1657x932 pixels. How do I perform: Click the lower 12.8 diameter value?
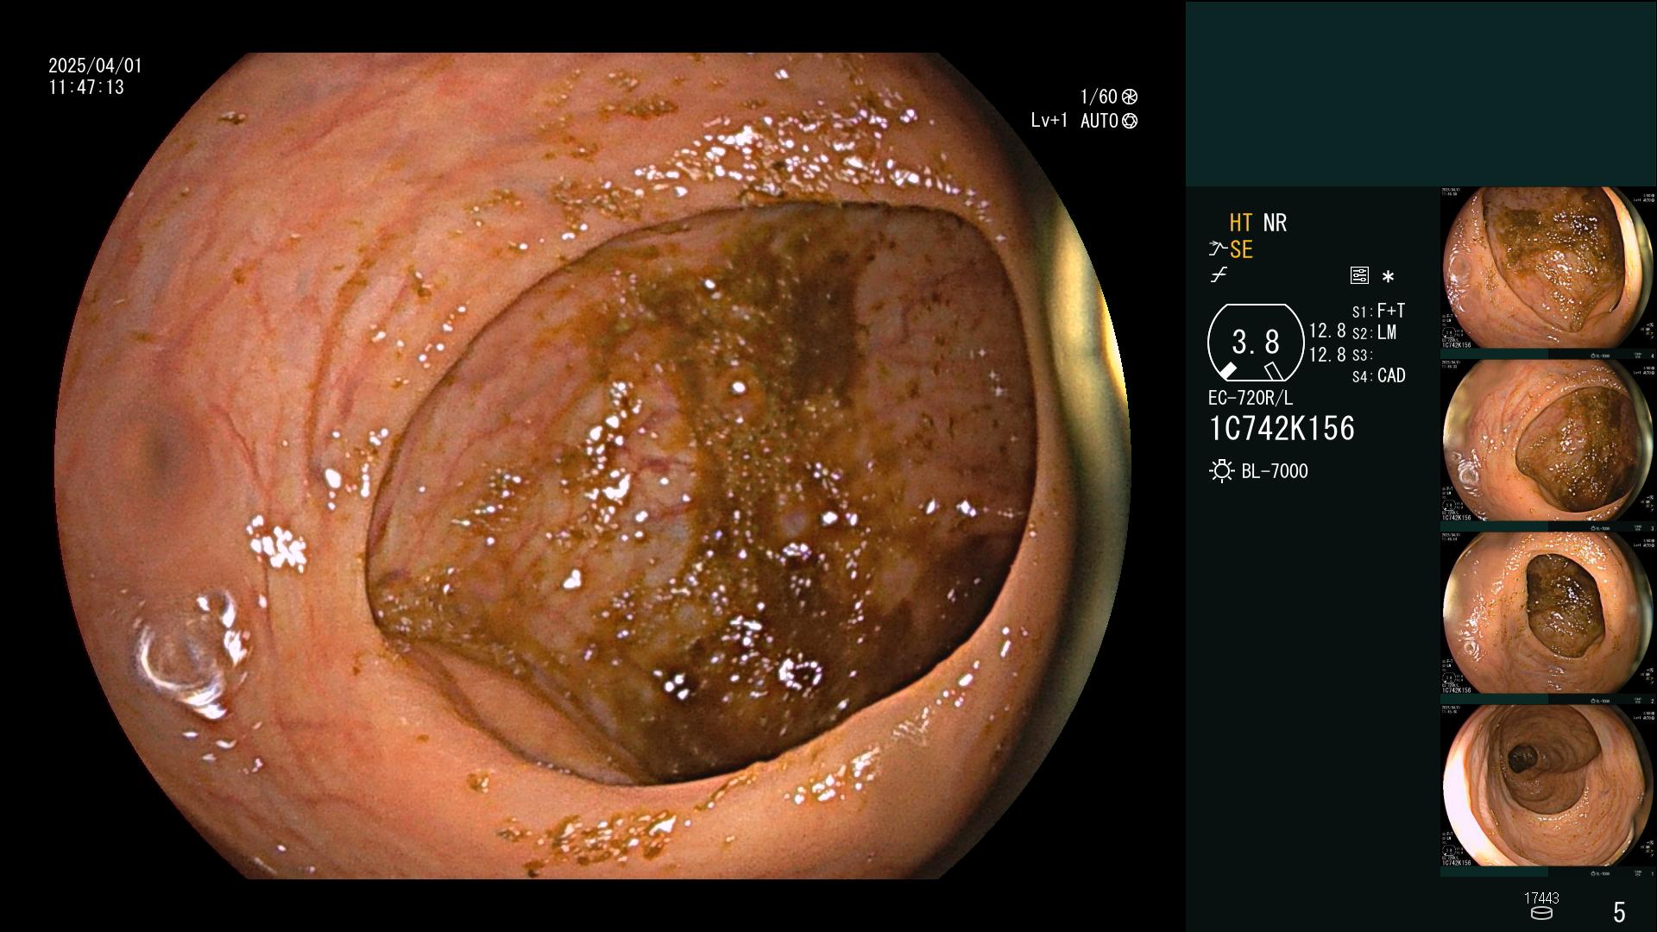click(x=1327, y=355)
